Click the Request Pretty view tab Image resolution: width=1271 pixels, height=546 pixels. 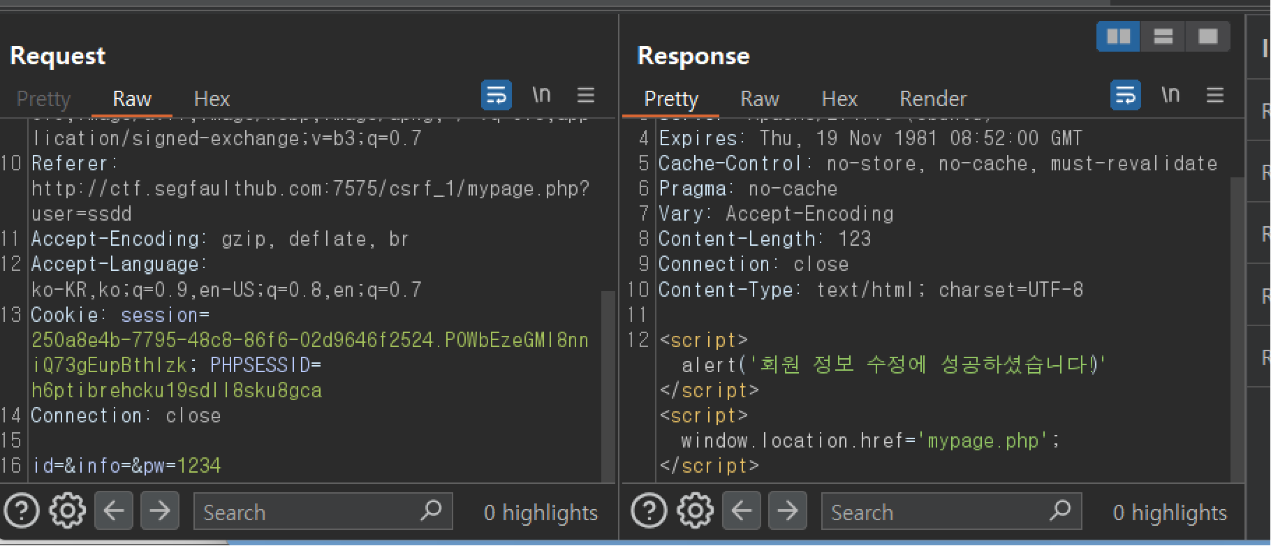43,99
